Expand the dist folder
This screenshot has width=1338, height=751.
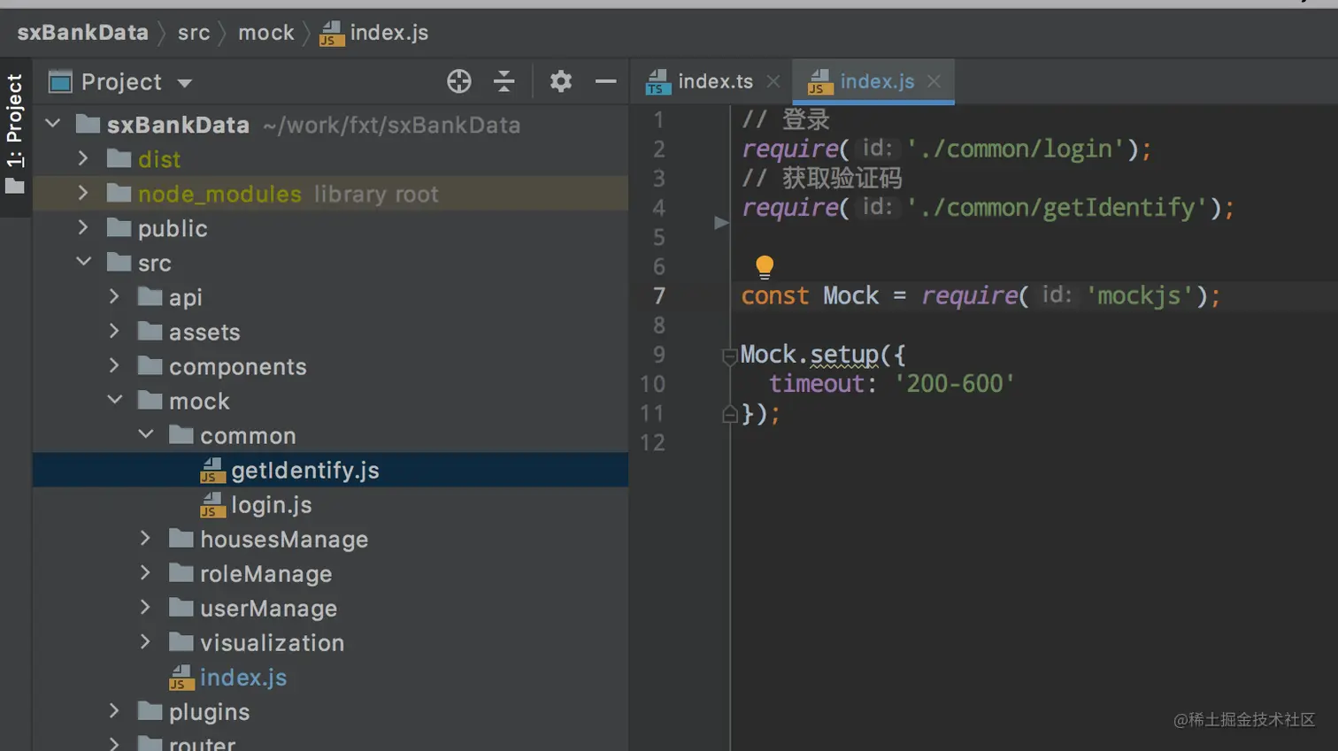(83, 159)
